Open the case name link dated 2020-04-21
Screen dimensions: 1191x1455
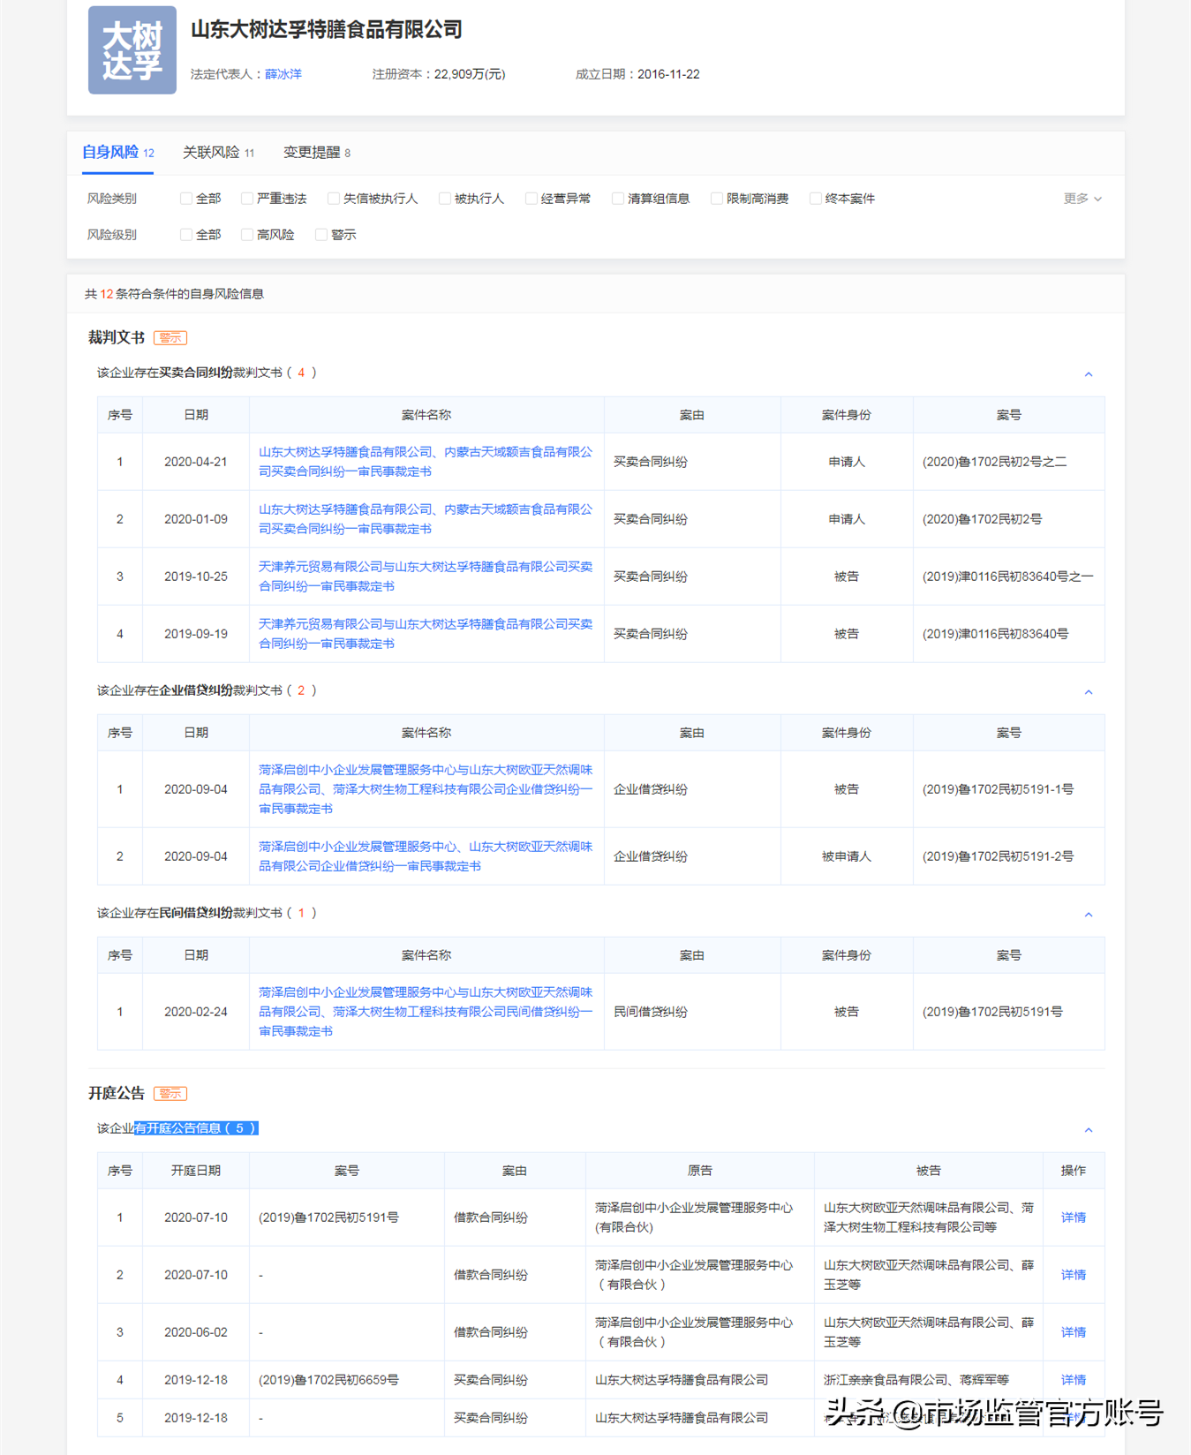coord(426,462)
